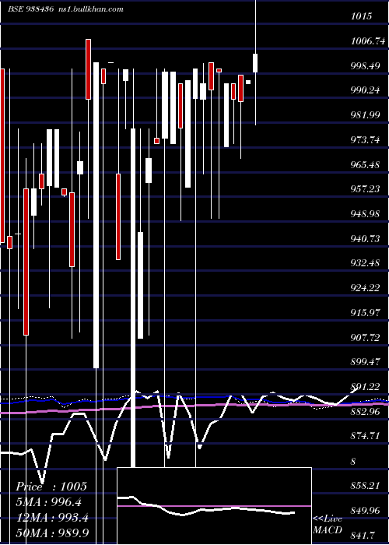Image resolution: width=389 pixels, height=545 pixels.
Task: Click the Price : 1005 readout
Action: pyautogui.click(x=51, y=487)
